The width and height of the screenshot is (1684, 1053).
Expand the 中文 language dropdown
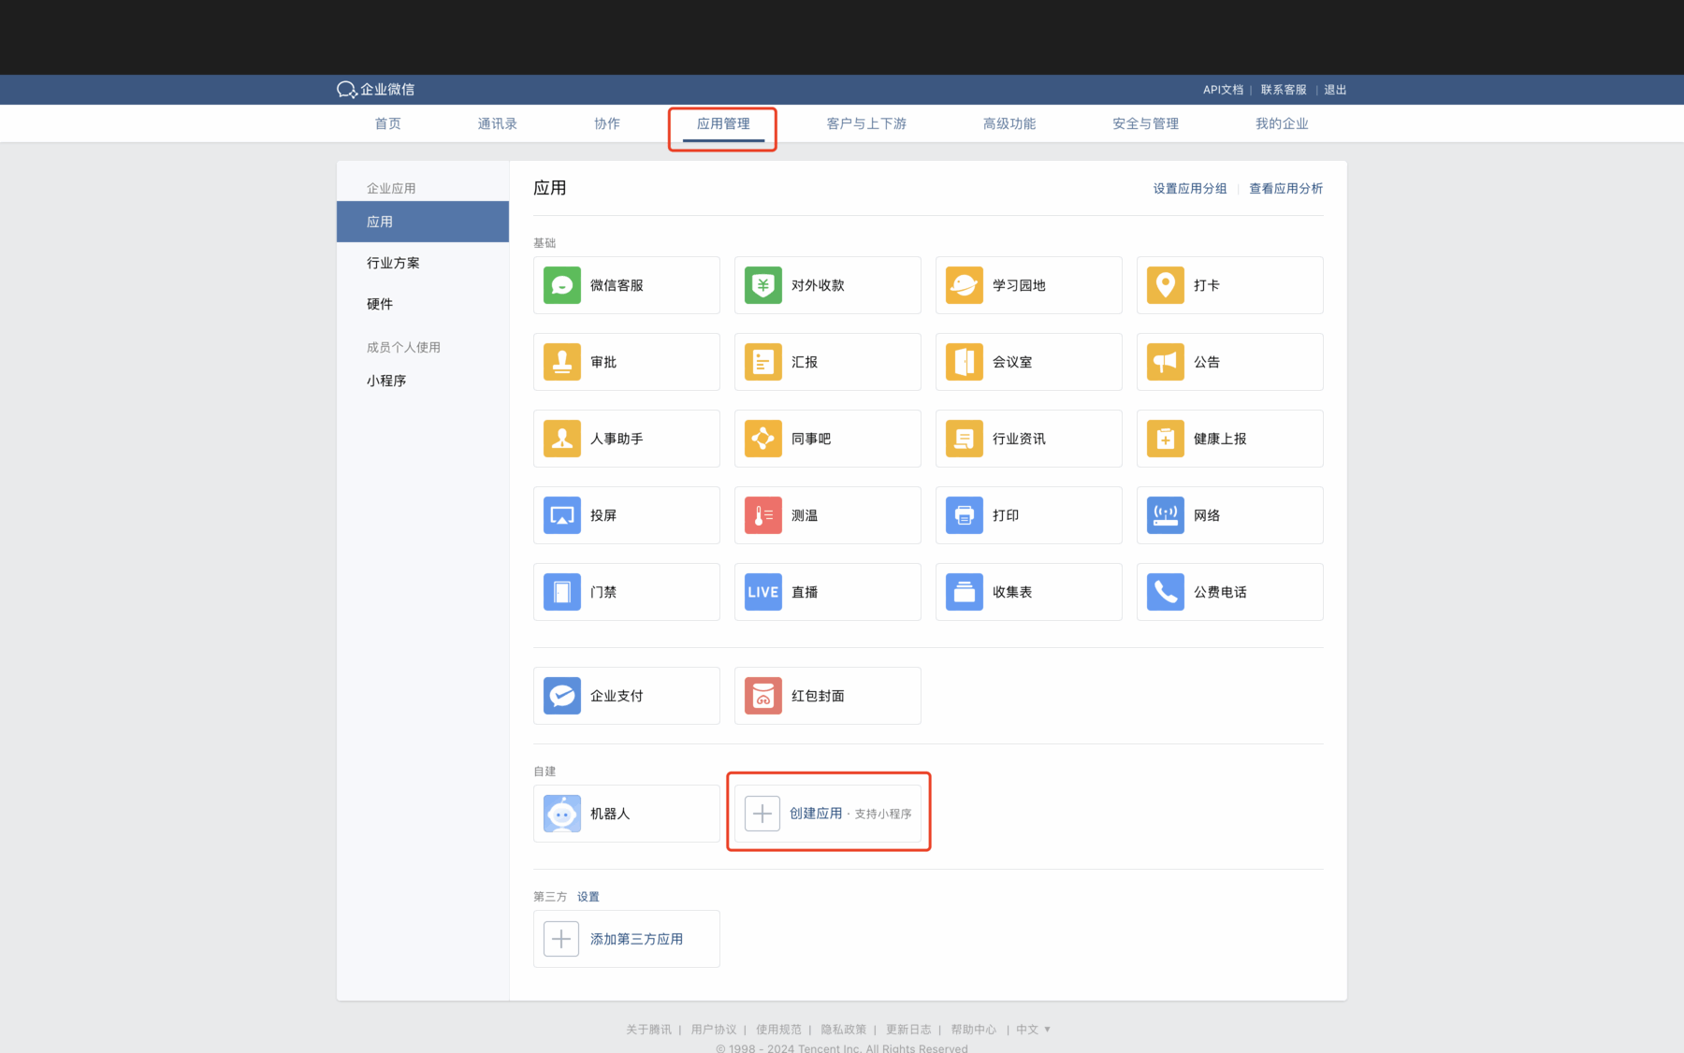1034,1030
